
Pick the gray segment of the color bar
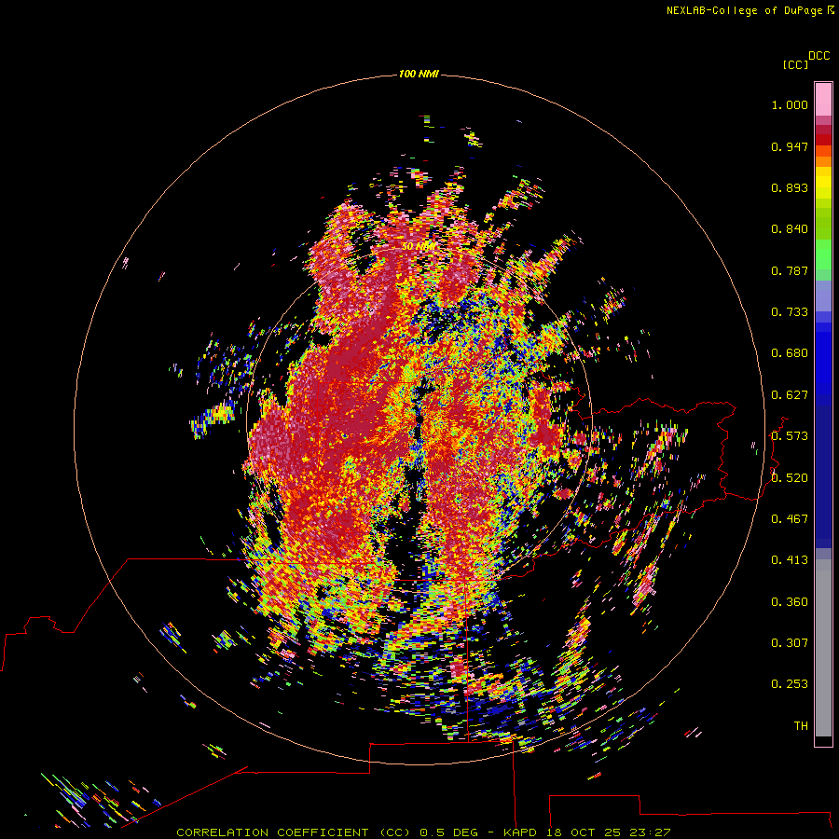pyautogui.click(x=823, y=648)
